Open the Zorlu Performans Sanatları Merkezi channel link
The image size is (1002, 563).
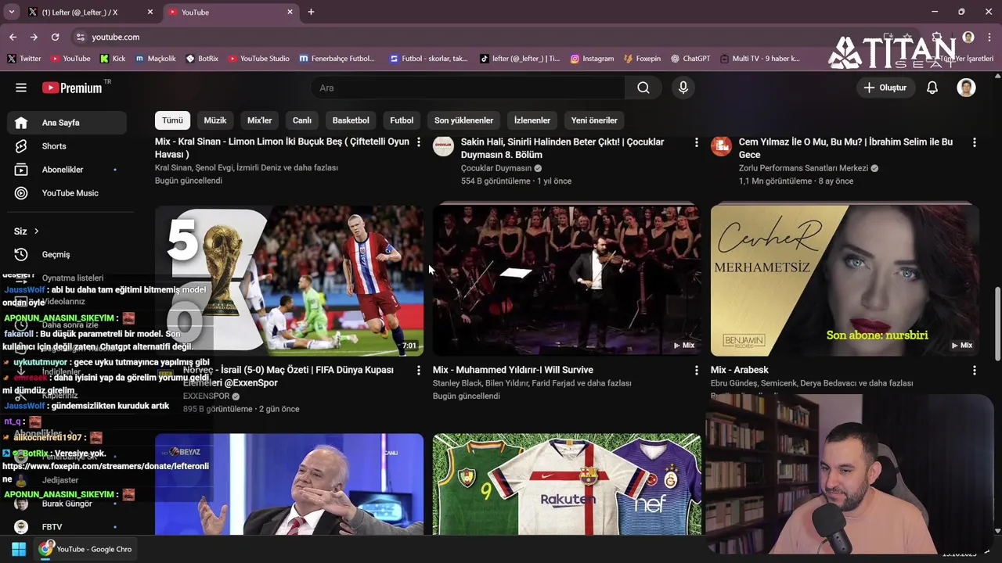803,168
